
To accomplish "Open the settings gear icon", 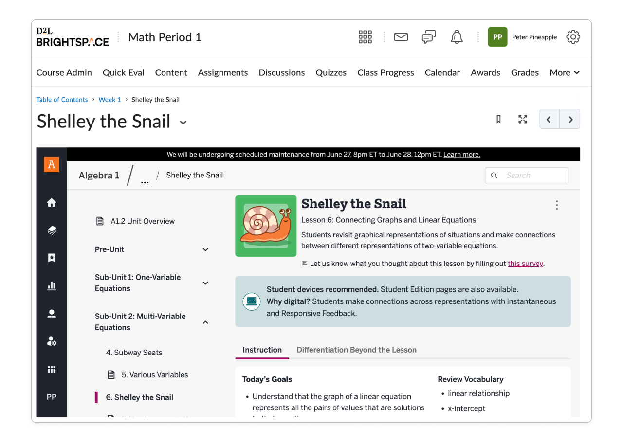I will pos(573,37).
